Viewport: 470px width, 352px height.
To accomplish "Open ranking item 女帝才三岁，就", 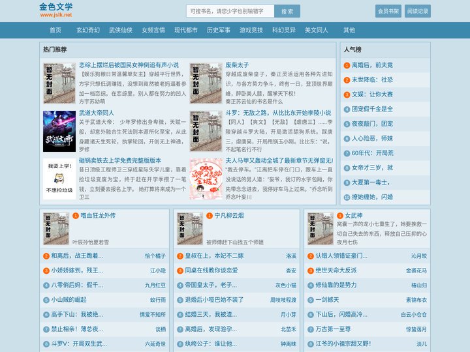I will click(x=372, y=168).
